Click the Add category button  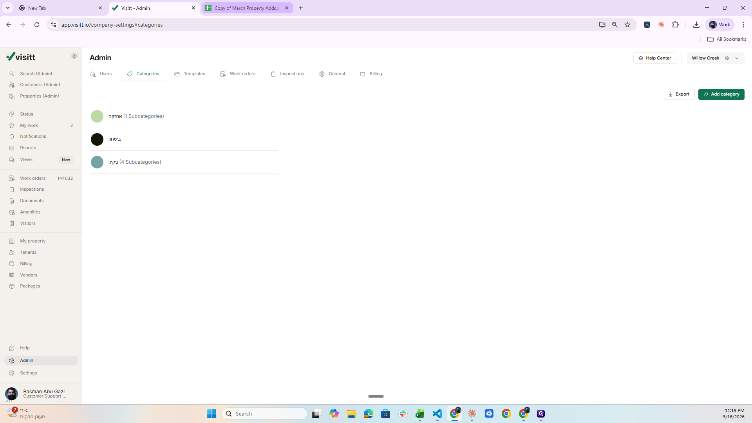click(x=721, y=94)
